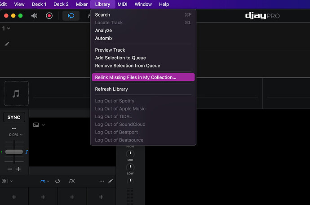Click the second plus pad slot
The image size is (310, 205).
tap(43, 197)
